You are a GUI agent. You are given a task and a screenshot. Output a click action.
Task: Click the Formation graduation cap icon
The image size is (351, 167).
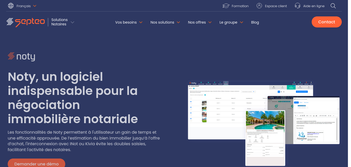[x=226, y=6]
